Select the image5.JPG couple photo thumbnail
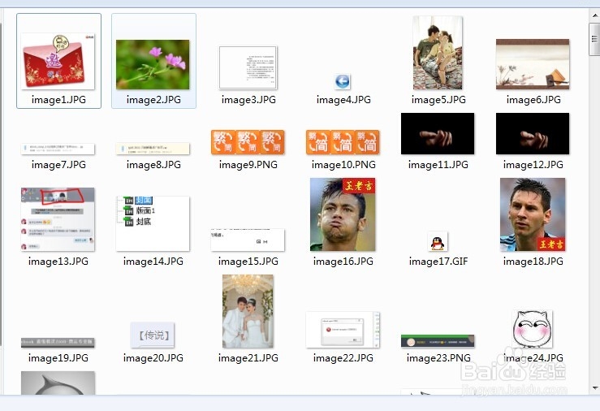The image size is (600, 411). pos(438,53)
